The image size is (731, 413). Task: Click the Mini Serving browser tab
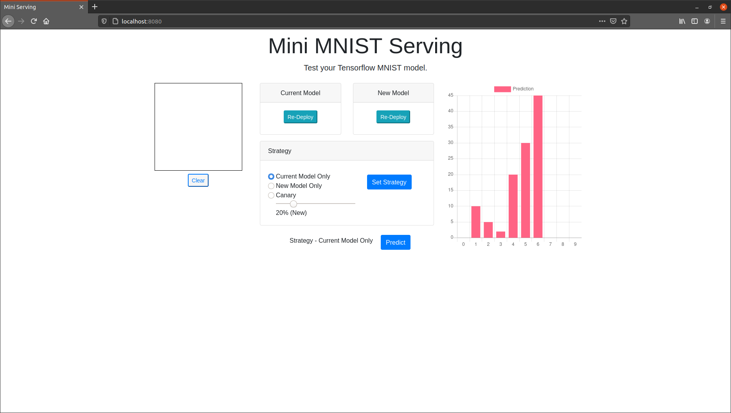coord(39,7)
